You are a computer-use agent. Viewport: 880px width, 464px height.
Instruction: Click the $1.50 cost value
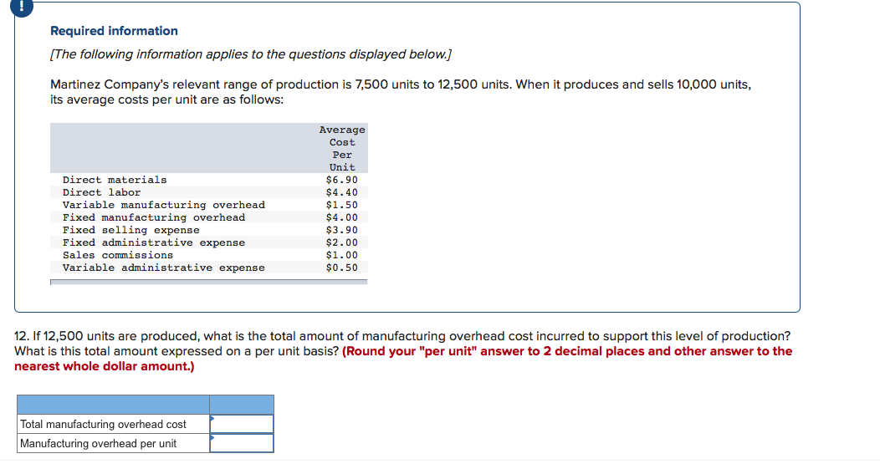click(342, 205)
